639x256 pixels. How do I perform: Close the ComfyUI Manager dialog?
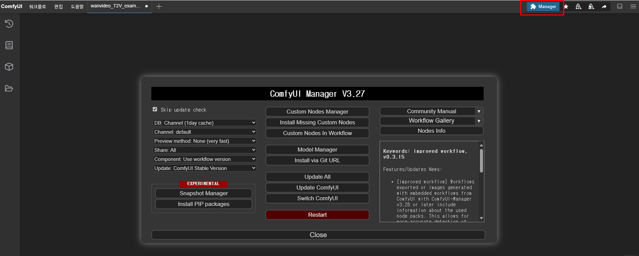pyautogui.click(x=318, y=235)
